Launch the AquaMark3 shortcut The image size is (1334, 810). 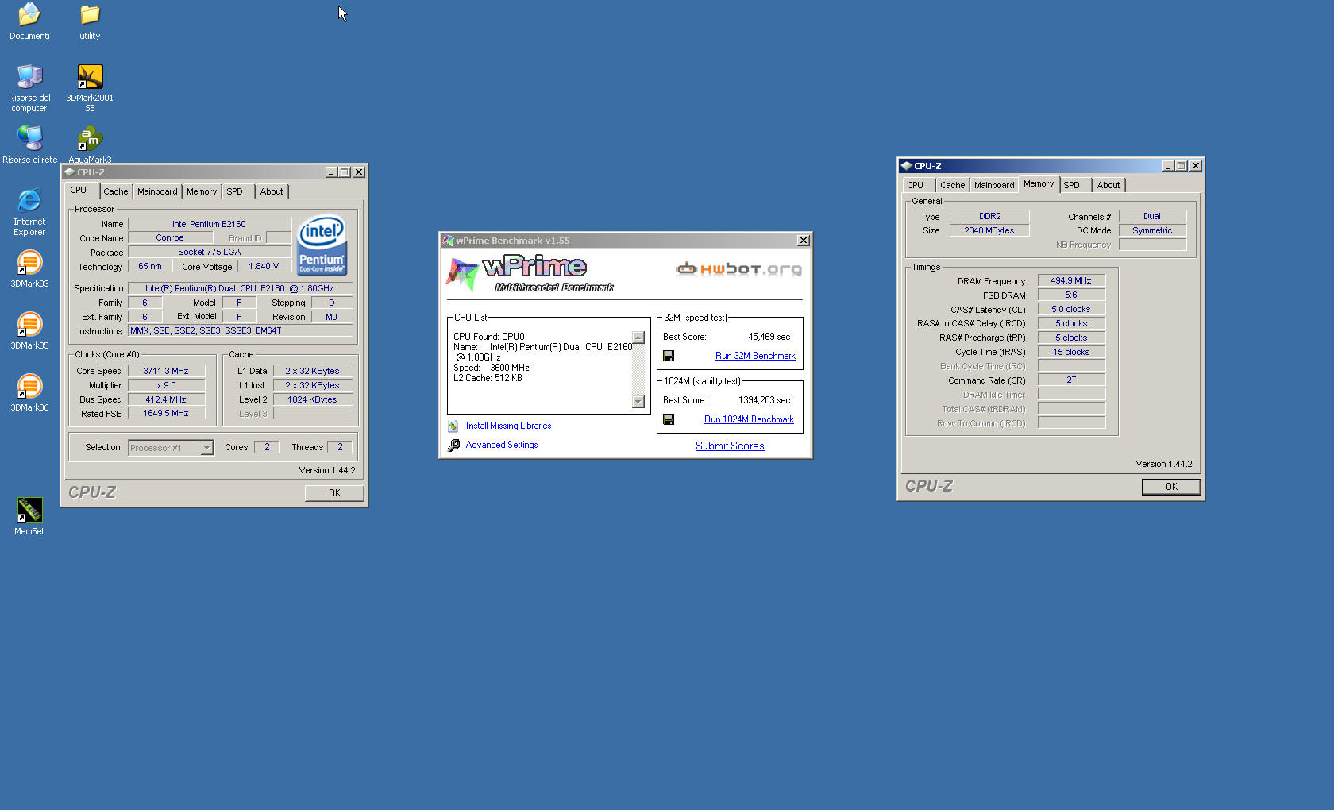pyautogui.click(x=90, y=144)
